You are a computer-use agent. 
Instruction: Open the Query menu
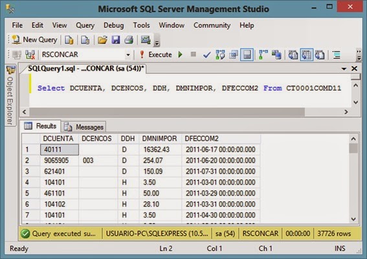tap(85, 25)
